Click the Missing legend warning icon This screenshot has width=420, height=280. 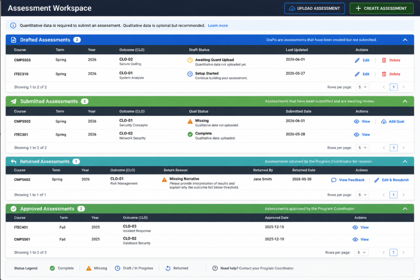(x=89, y=268)
